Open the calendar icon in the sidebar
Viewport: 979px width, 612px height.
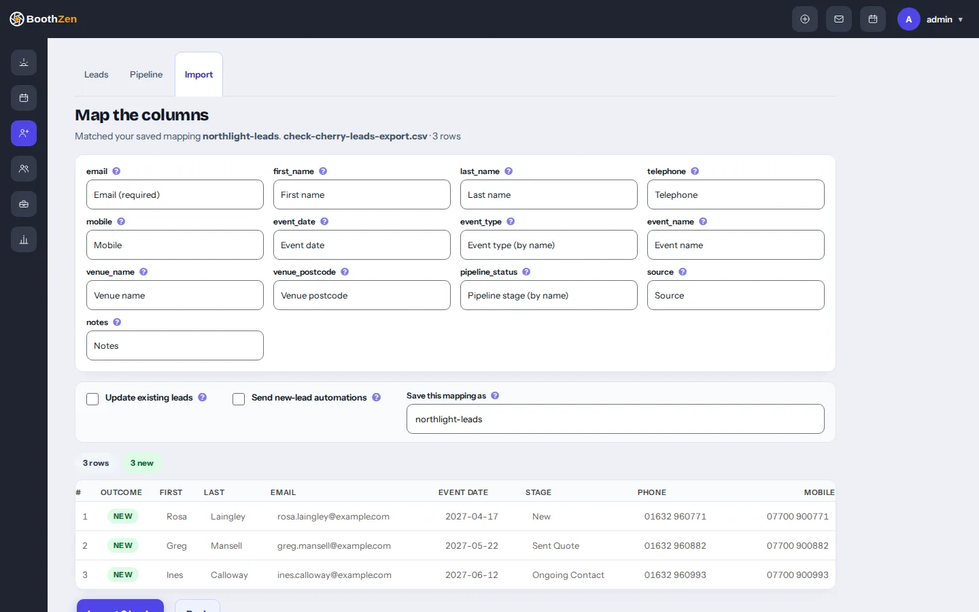pos(24,98)
